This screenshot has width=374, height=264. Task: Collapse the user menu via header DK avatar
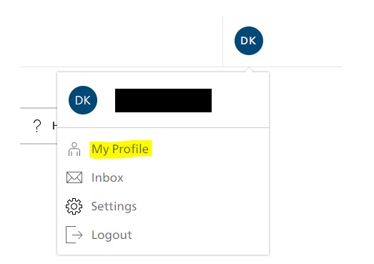249,41
